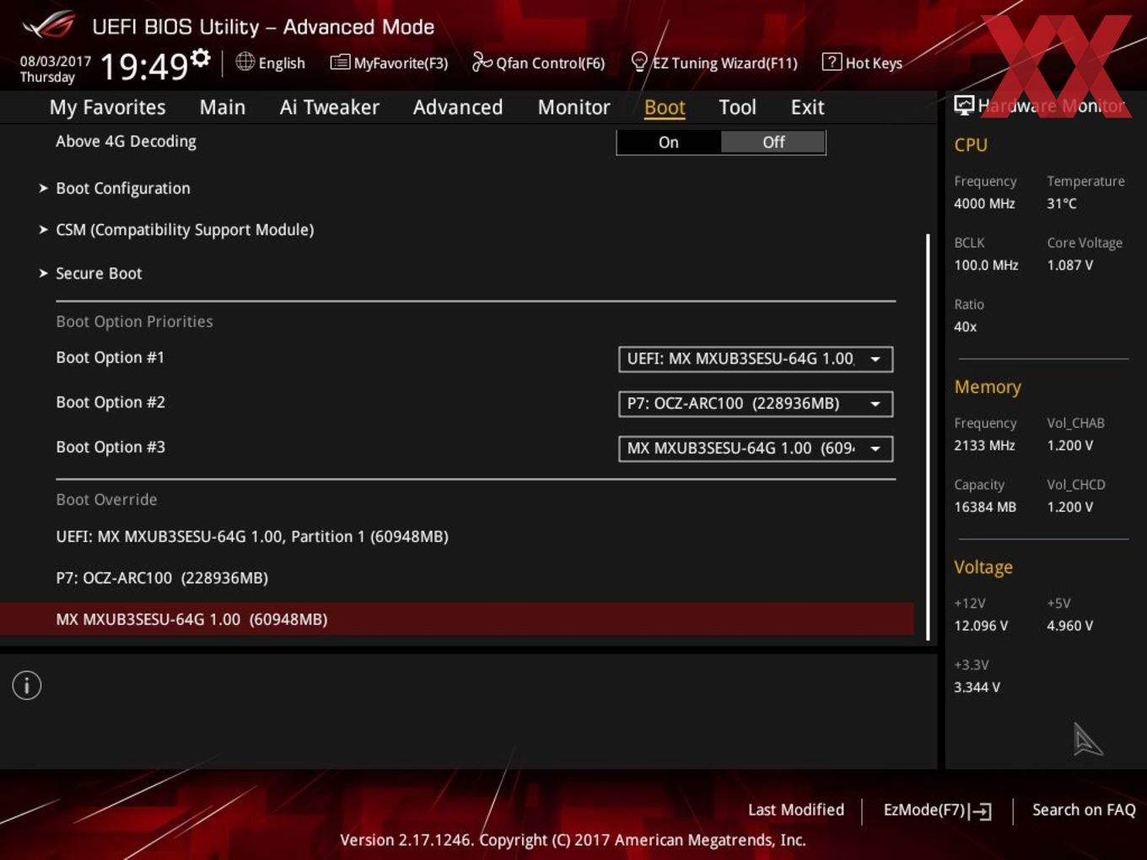Boot override from UEFI MX MXUB3SESU-64G Partition 1

click(x=252, y=536)
